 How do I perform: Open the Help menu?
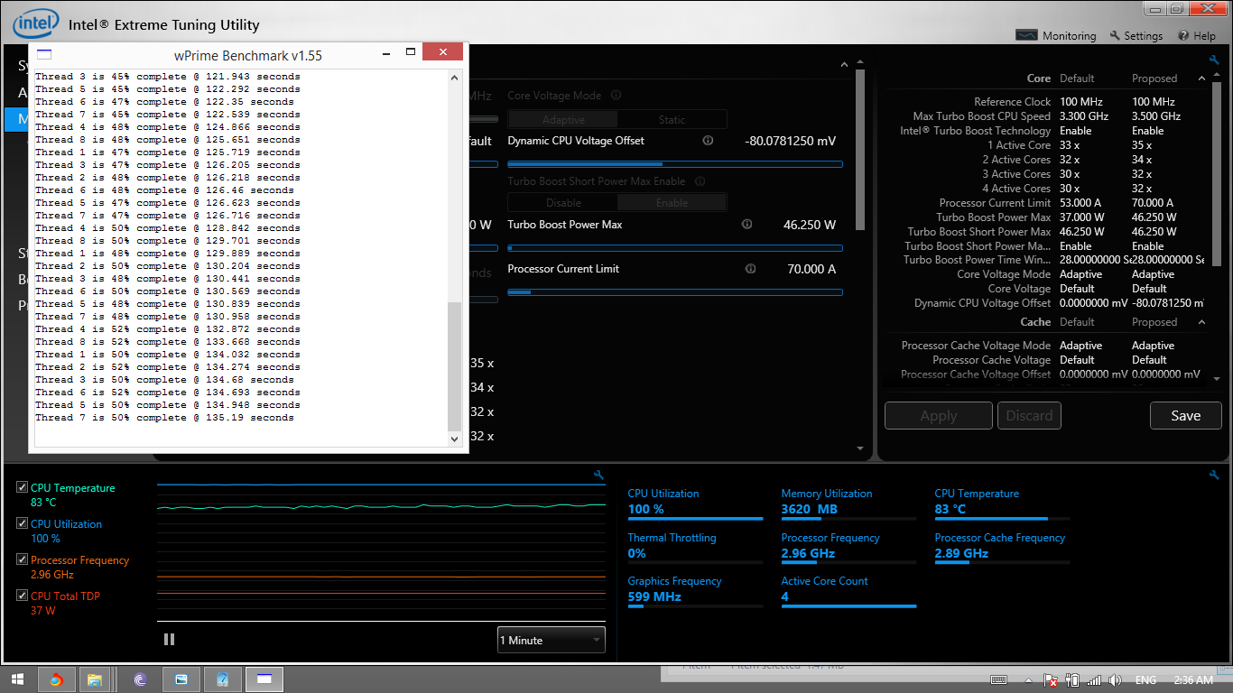[1197, 36]
